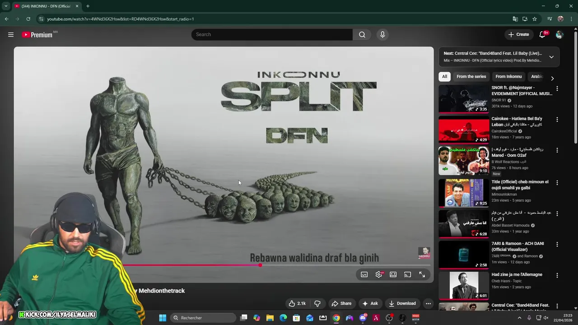Open options for Cairokee Hatlena video

click(x=557, y=120)
